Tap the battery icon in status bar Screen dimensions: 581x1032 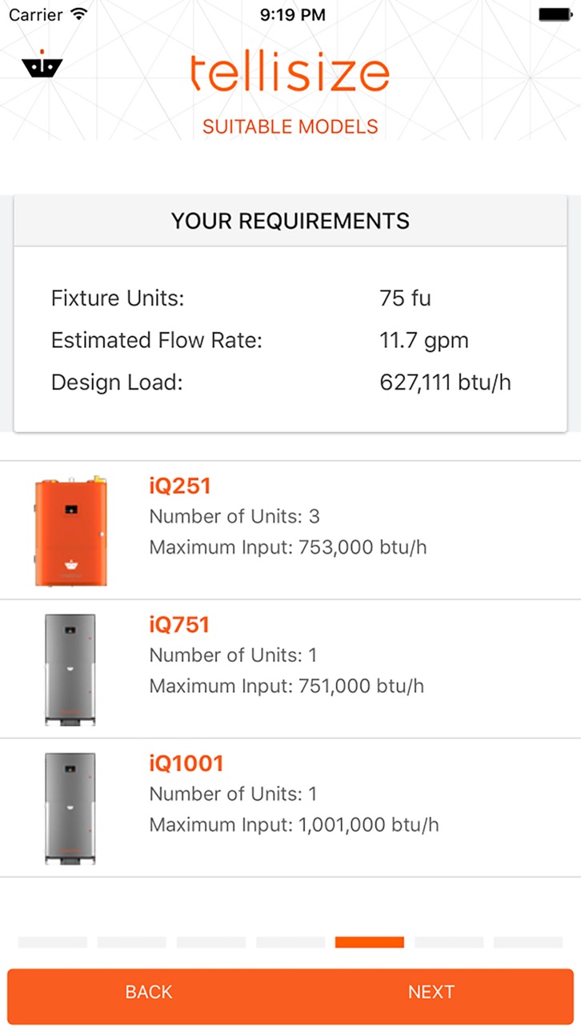(553, 14)
